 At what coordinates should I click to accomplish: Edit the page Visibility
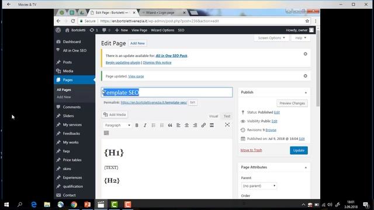[x=274, y=121]
